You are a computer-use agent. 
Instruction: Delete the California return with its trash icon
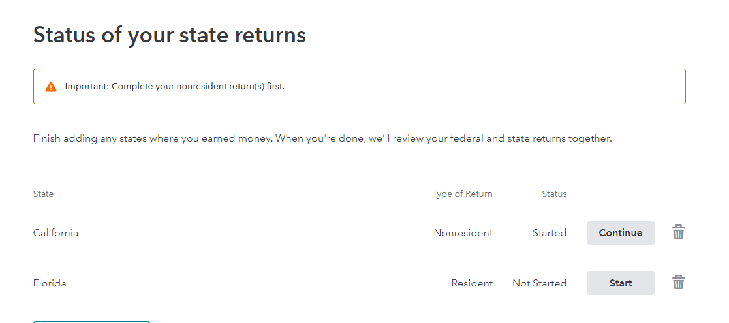[x=678, y=232]
